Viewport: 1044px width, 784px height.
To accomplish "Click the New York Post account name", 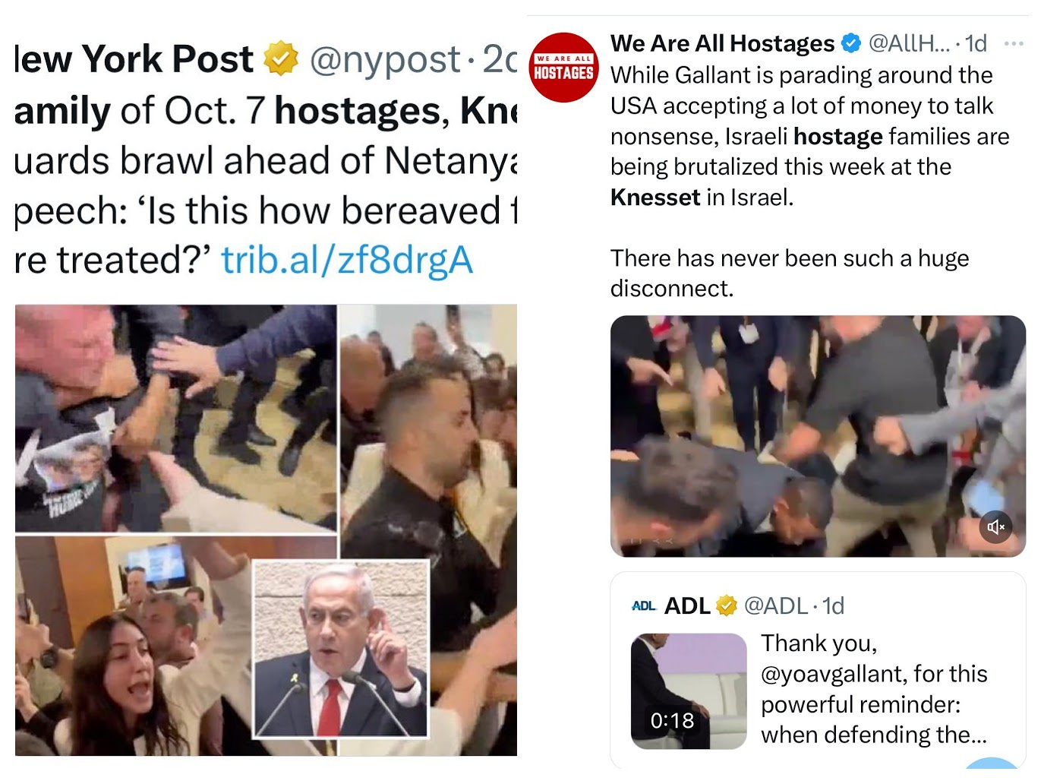I will click(x=134, y=59).
